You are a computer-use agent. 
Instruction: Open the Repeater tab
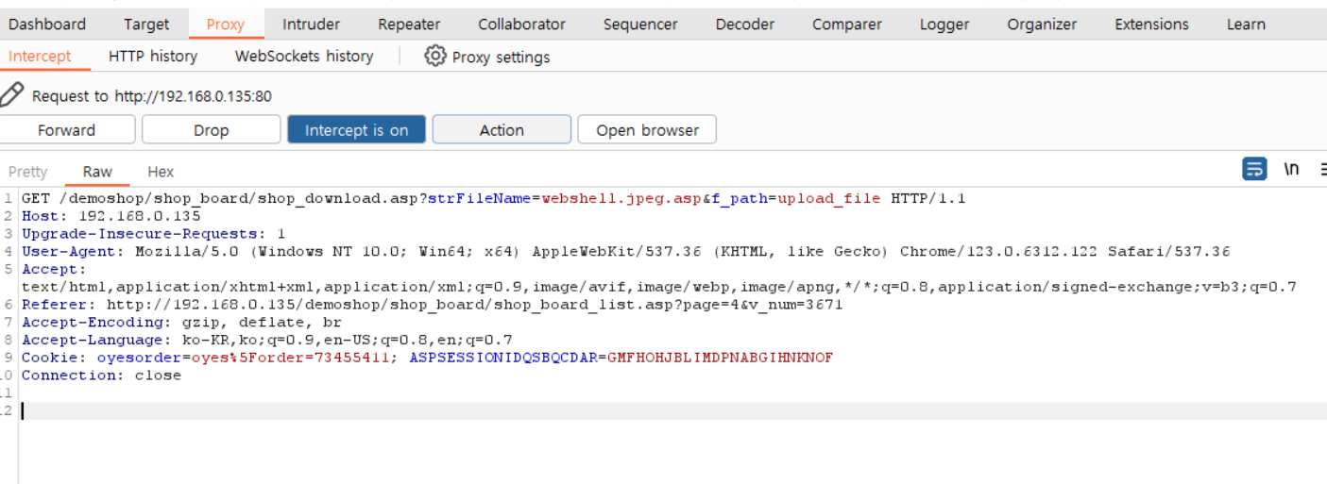pyautogui.click(x=409, y=25)
